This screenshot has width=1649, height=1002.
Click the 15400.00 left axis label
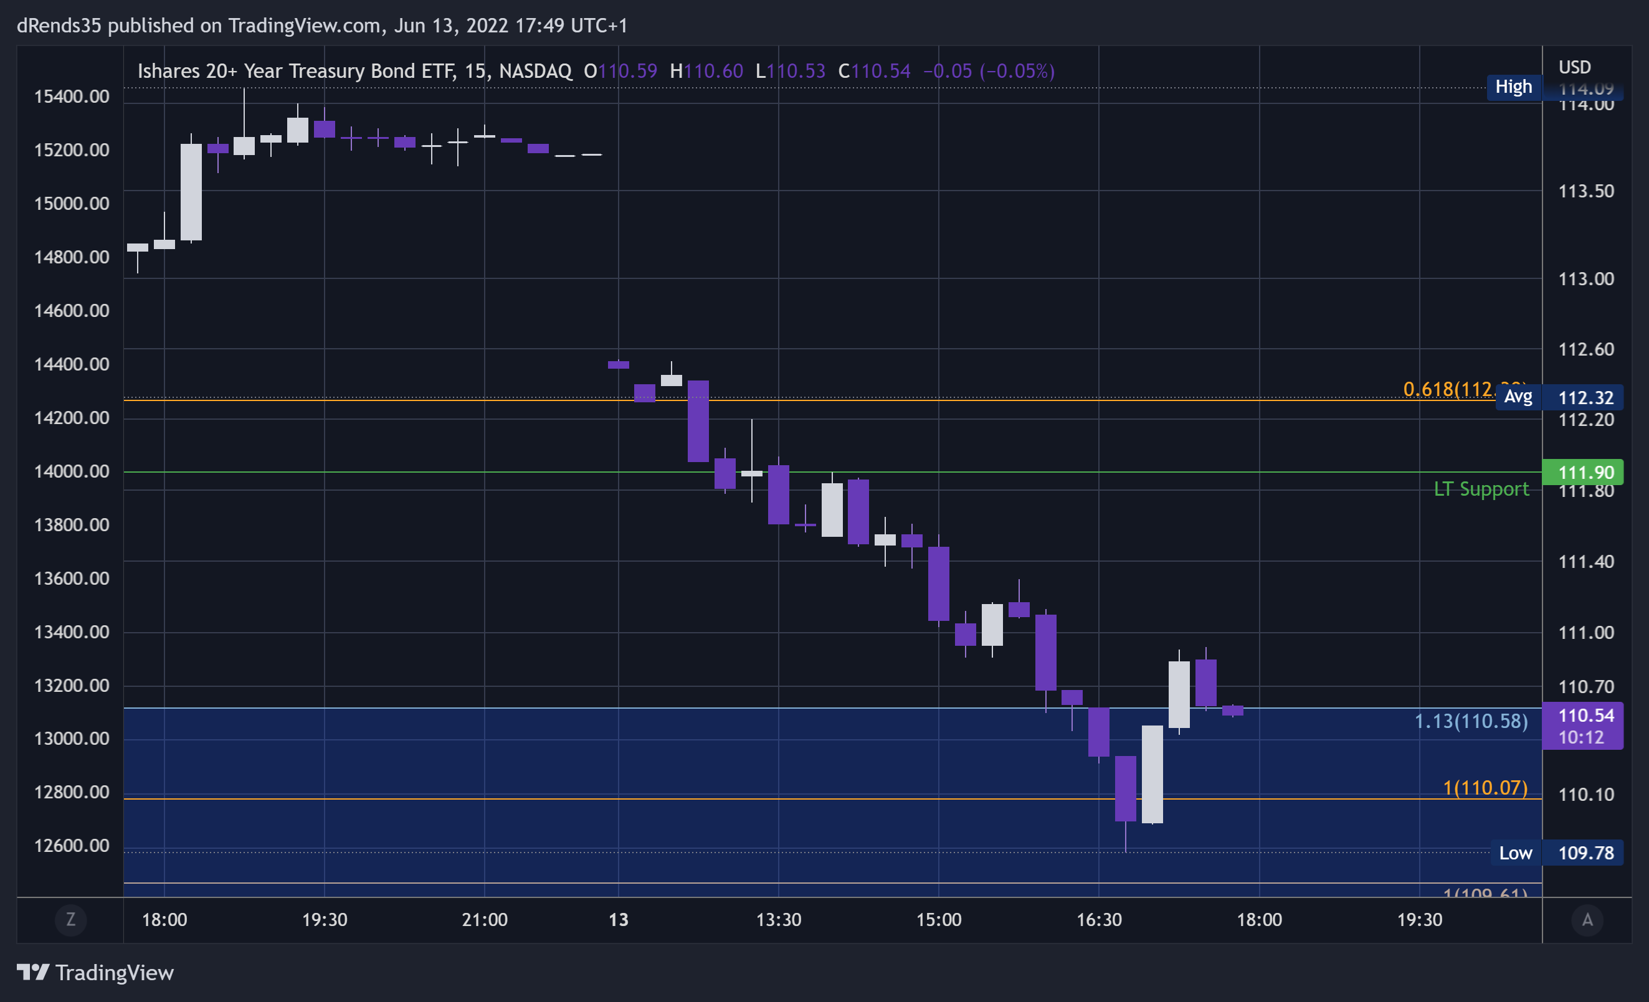pyautogui.click(x=72, y=97)
